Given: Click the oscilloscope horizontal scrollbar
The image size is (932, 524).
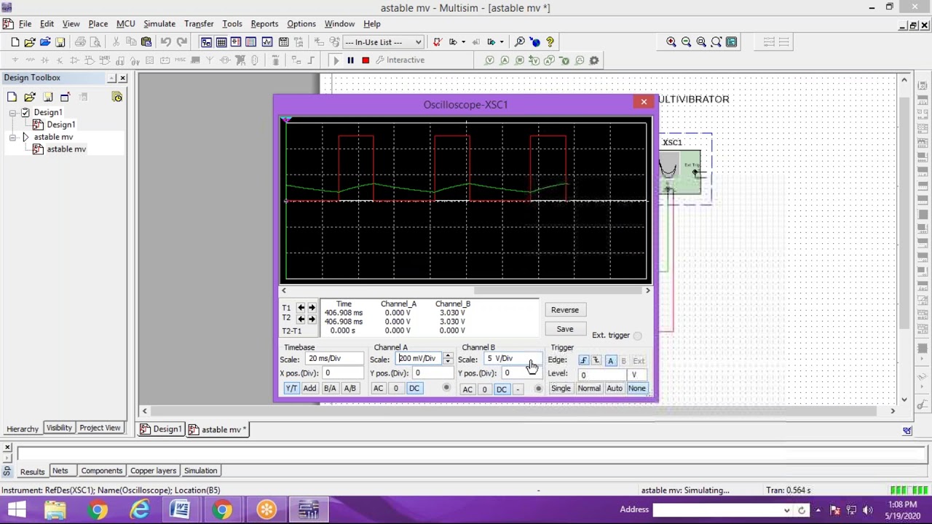Looking at the screenshot, I should tap(465, 290).
